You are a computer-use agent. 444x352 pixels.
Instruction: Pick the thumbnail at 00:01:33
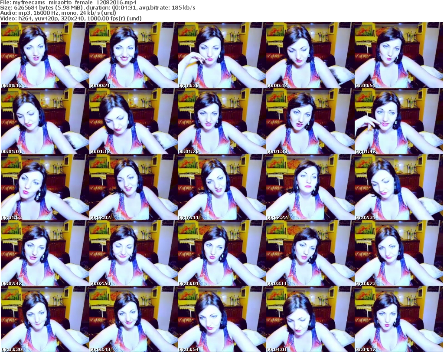tap(310, 121)
